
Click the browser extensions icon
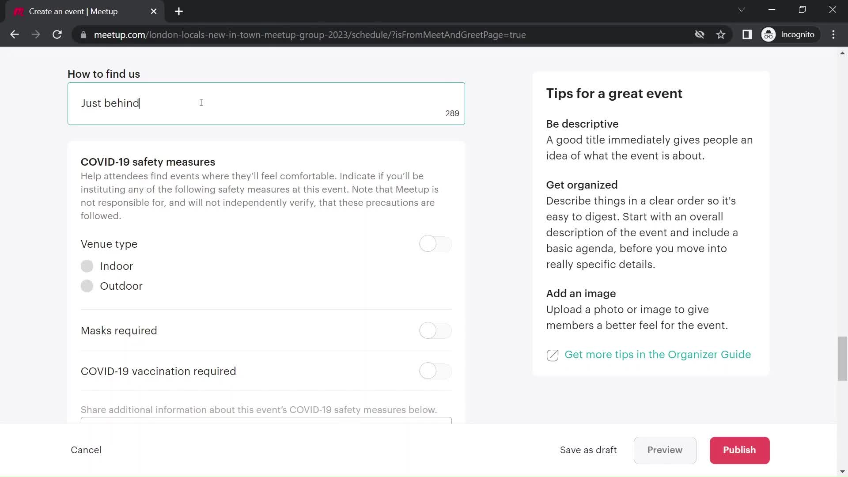coord(748,34)
